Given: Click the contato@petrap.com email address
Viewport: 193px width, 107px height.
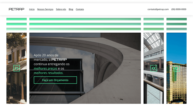Looking at the screenshot, I should 158,9.
